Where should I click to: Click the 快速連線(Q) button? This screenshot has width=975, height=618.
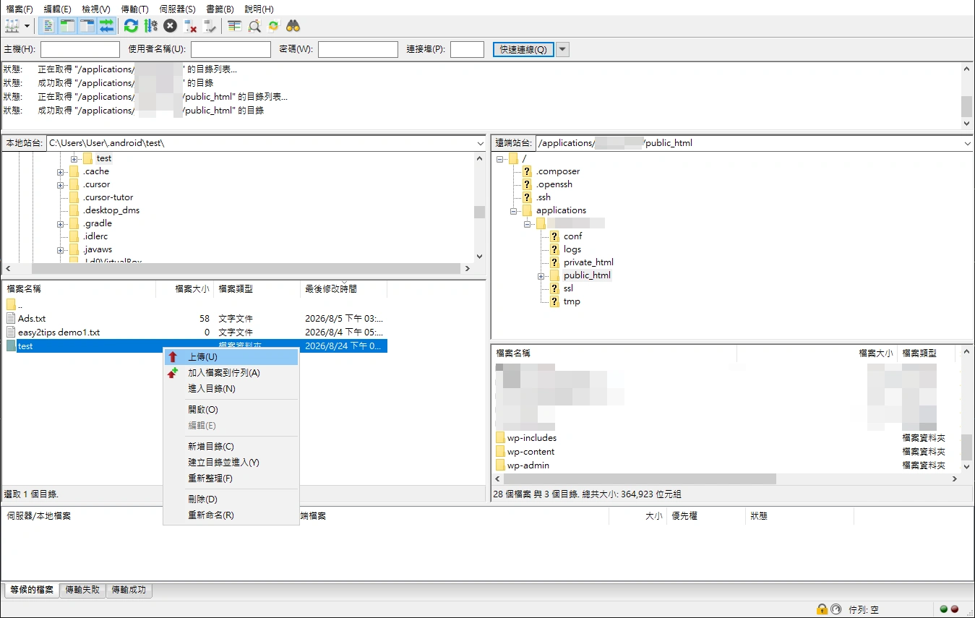click(523, 49)
